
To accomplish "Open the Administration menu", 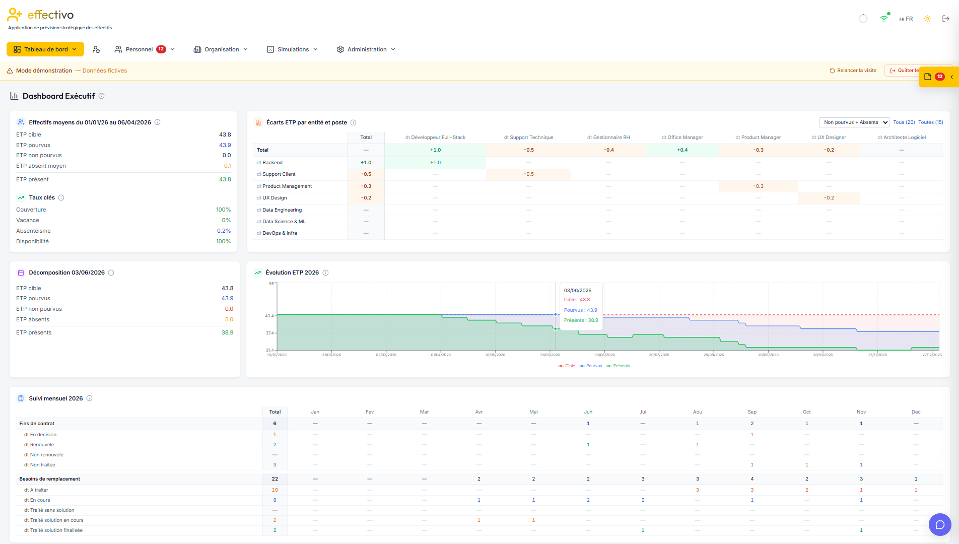I will [x=366, y=49].
